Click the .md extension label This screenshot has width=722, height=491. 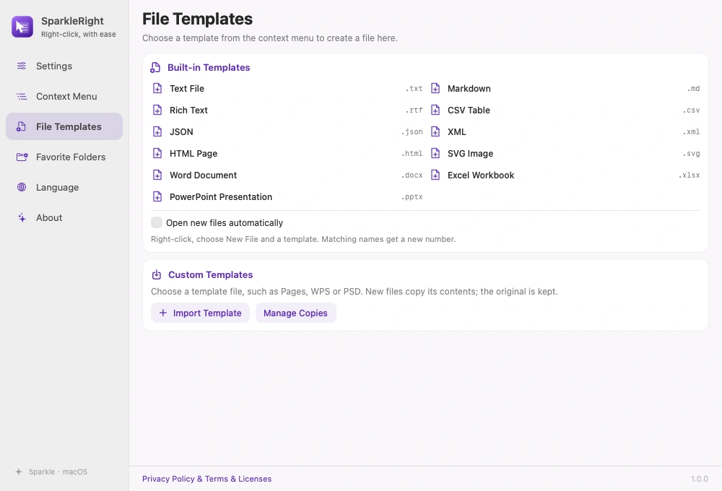[x=693, y=88]
